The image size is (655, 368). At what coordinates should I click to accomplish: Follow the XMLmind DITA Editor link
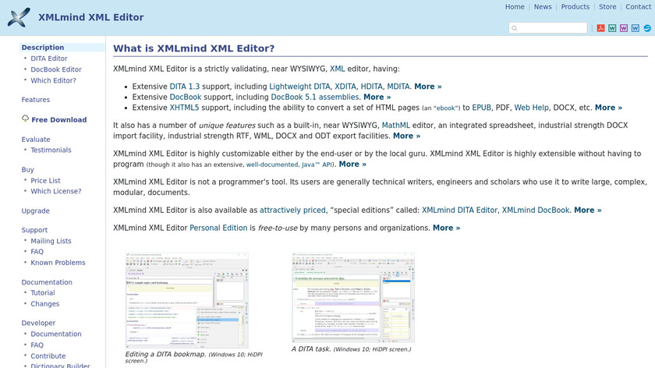[459, 210]
